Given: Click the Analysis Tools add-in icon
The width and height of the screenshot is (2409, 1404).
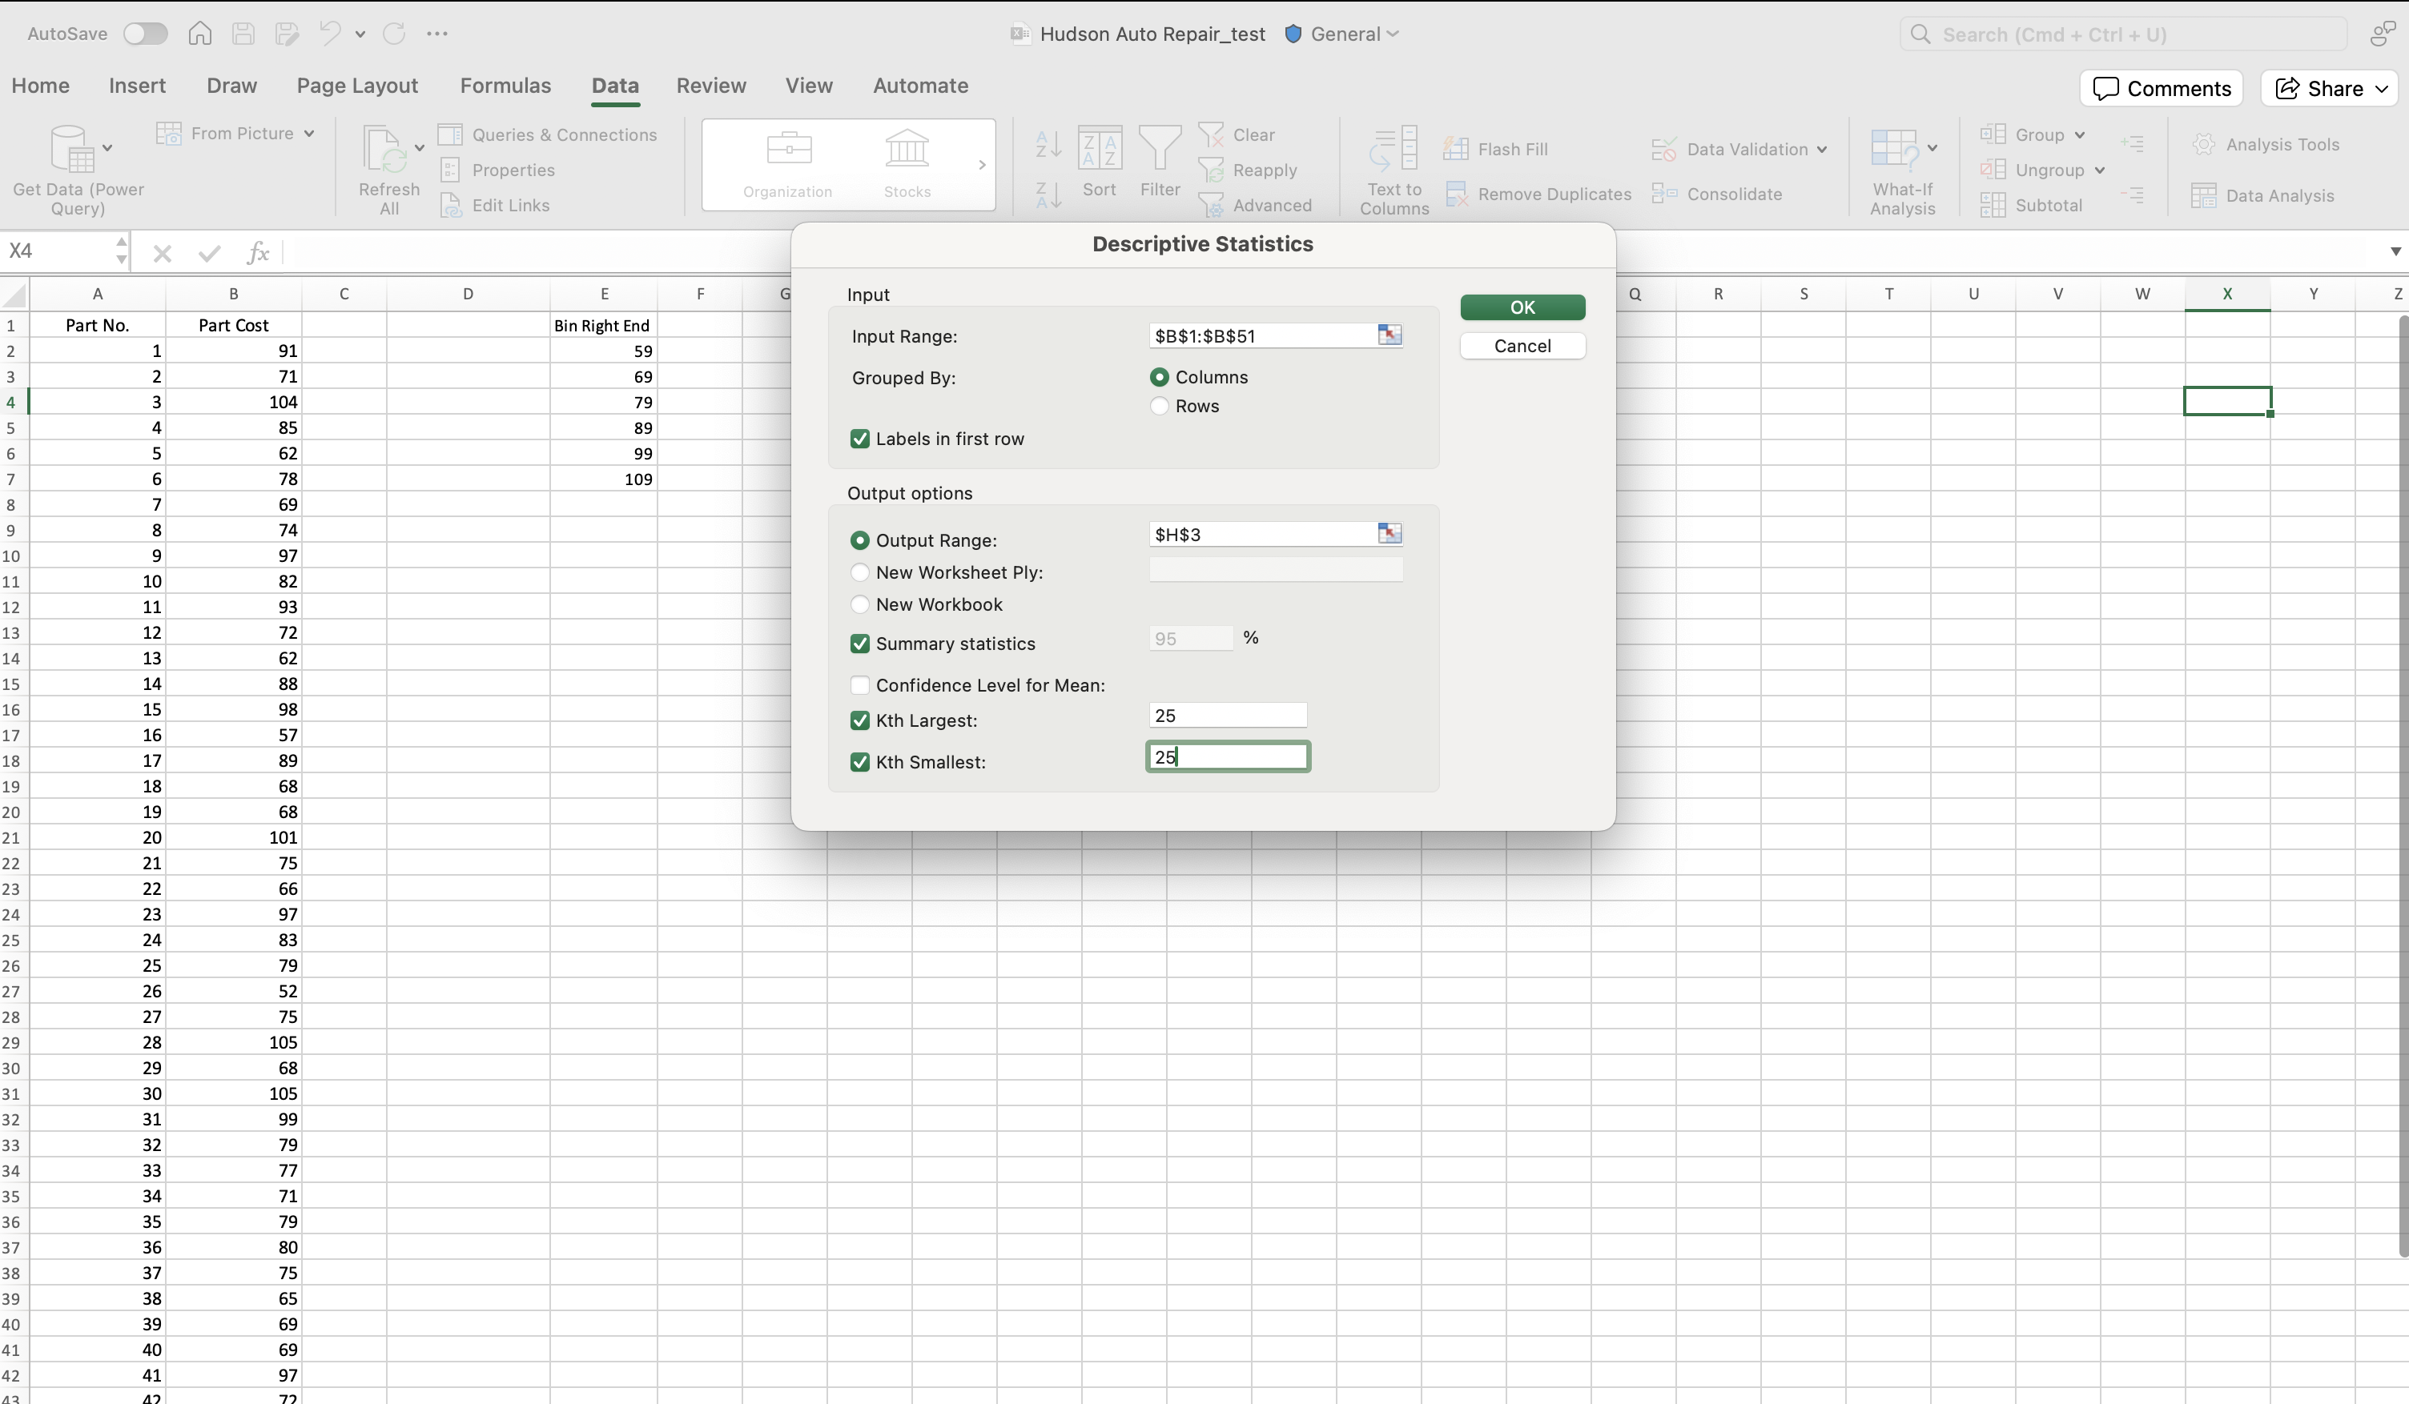Looking at the screenshot, I should [2203, 144].
